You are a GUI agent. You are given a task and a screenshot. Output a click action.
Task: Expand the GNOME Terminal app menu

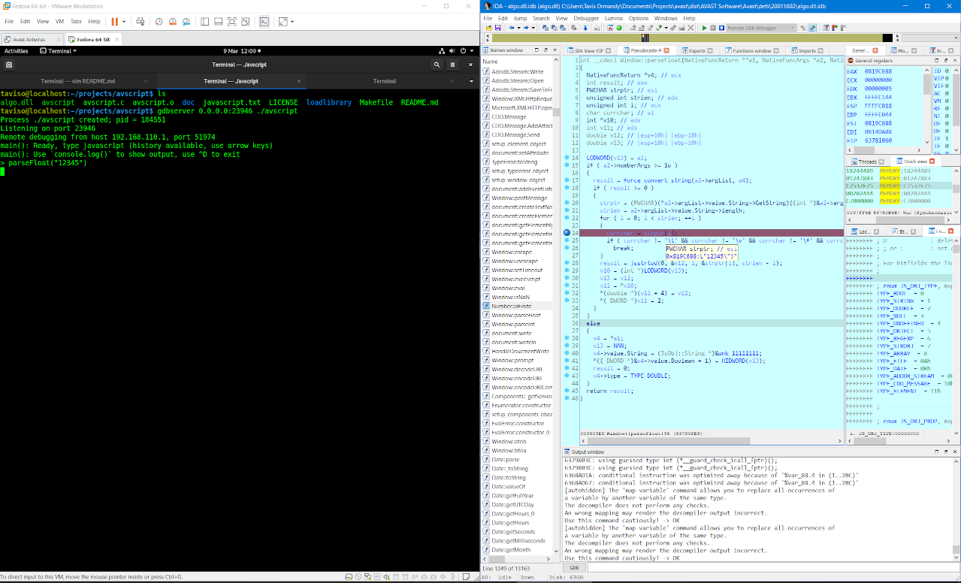coord(58,51)
